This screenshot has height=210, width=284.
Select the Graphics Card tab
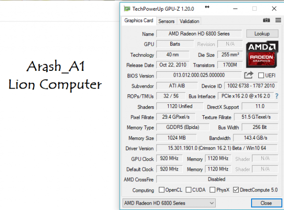pyautogui.click(x=138, y=20)
